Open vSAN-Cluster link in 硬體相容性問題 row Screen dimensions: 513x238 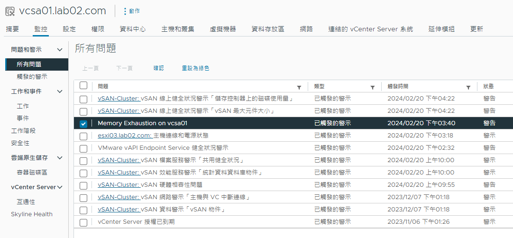click(x=119, y=185)
